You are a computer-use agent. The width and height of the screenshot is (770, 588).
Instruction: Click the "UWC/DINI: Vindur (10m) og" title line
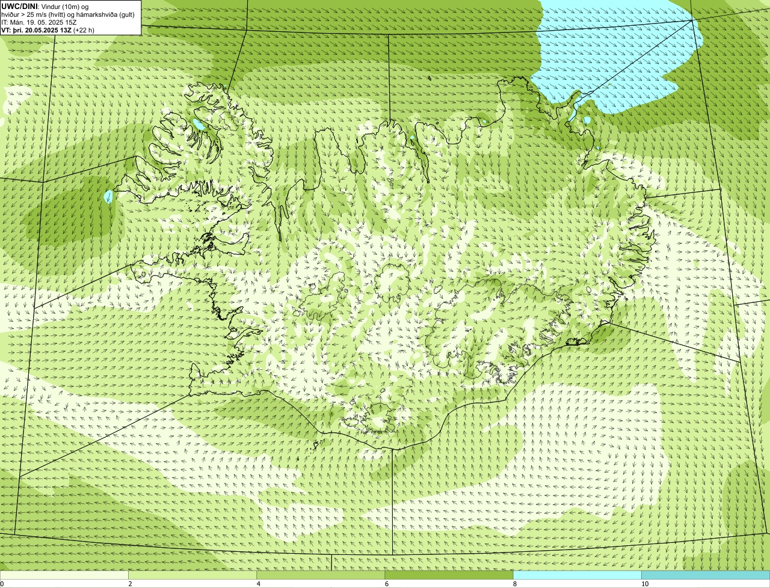tap(45, 7)
